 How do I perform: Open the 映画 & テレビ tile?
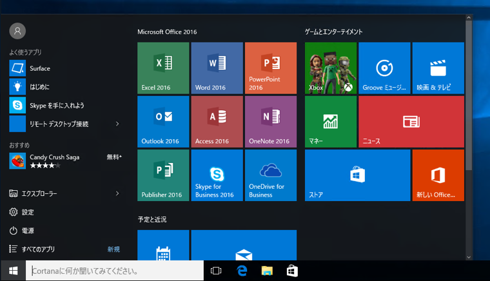coord(438,68)
